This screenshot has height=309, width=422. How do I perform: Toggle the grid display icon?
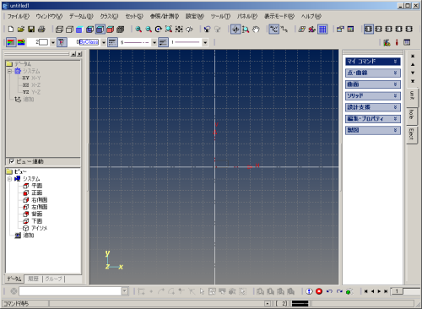[322, 29]
